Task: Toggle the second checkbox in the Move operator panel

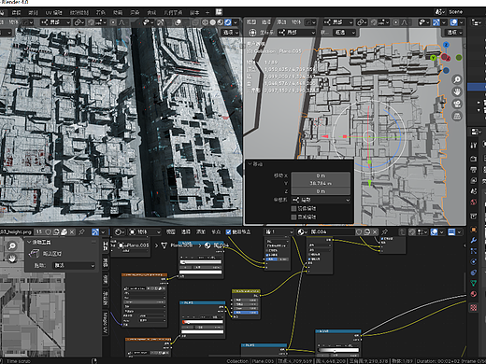Action: 293,217
